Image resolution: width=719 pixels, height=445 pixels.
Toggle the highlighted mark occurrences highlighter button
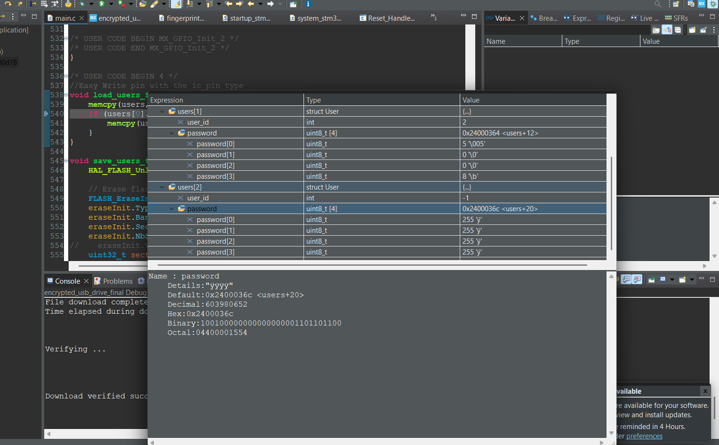point(176,4)
